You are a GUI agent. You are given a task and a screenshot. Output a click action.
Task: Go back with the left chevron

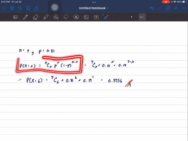[x=4, y=8]
